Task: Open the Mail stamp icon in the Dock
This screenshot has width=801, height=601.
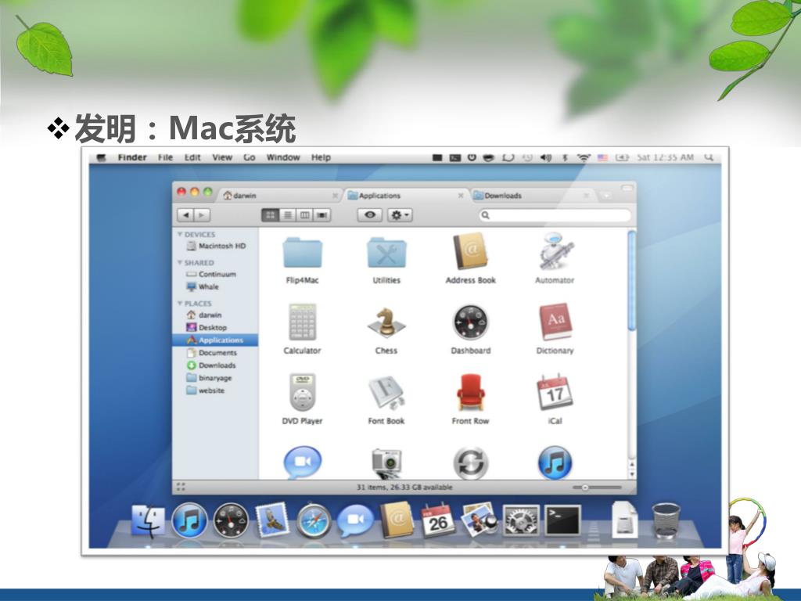Action: point(272,520)
